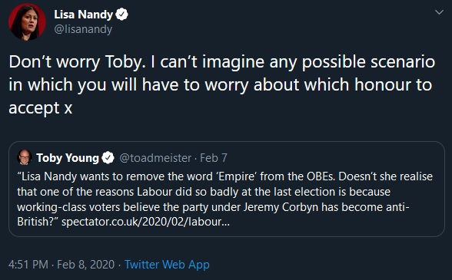The height and width of the screenshot is (280, 452).
Task: Click Lisa Nandy's profile avatar
Action: tap(27, 21)
